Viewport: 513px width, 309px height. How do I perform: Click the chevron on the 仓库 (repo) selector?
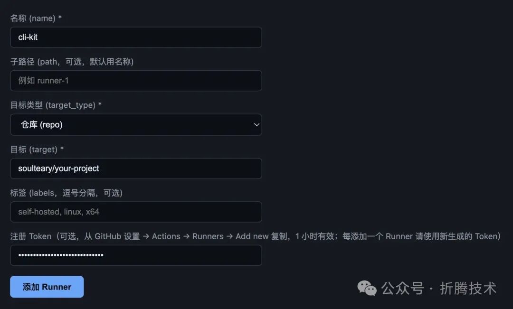(256, 124)
